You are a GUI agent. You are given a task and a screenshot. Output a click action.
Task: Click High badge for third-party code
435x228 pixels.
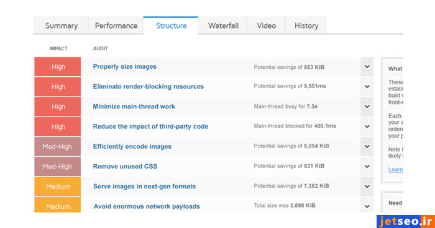[58, 126]
